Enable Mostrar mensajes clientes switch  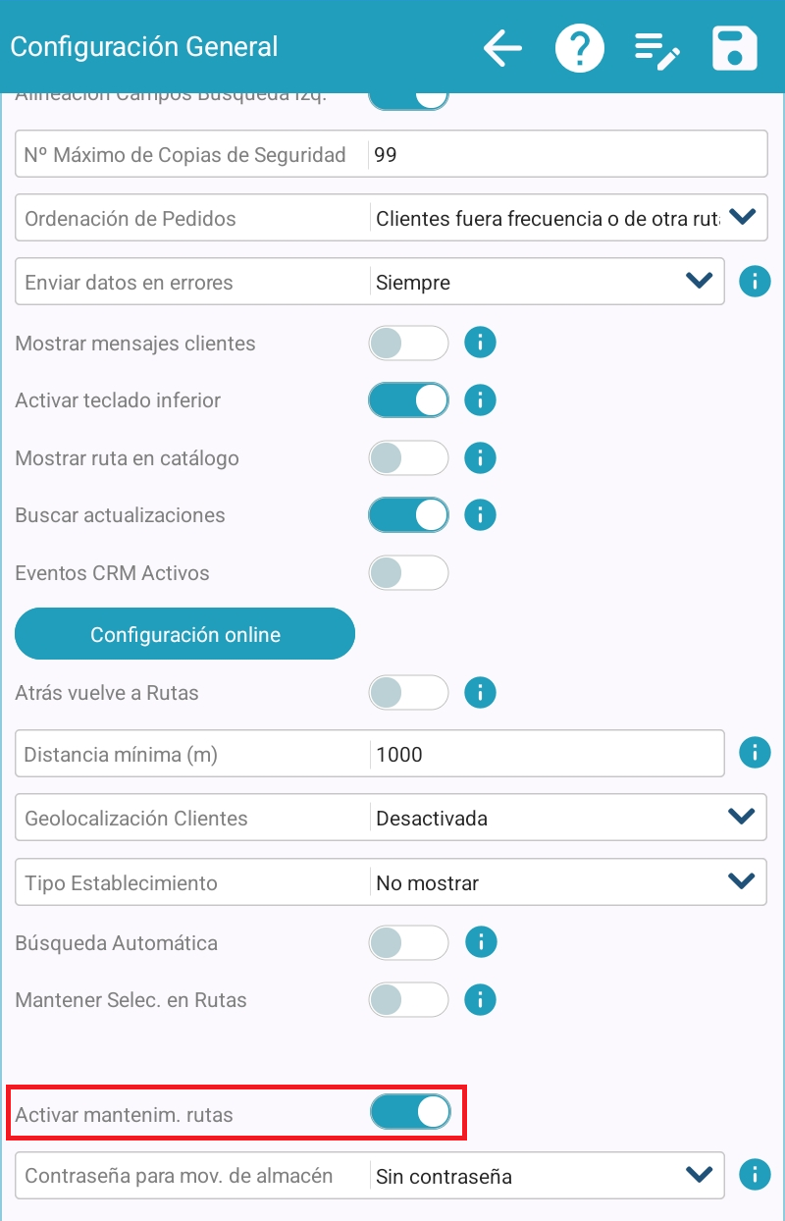408,343
